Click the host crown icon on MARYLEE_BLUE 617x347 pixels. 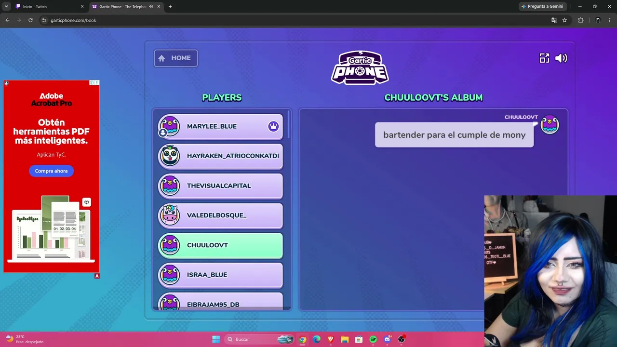pos(273,126)
